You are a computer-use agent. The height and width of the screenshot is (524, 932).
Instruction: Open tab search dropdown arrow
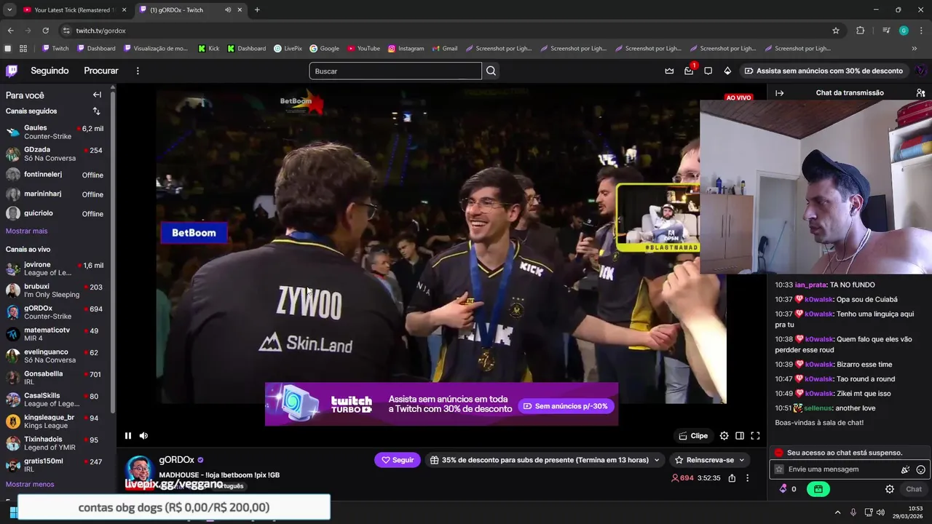tap(9, 10)
